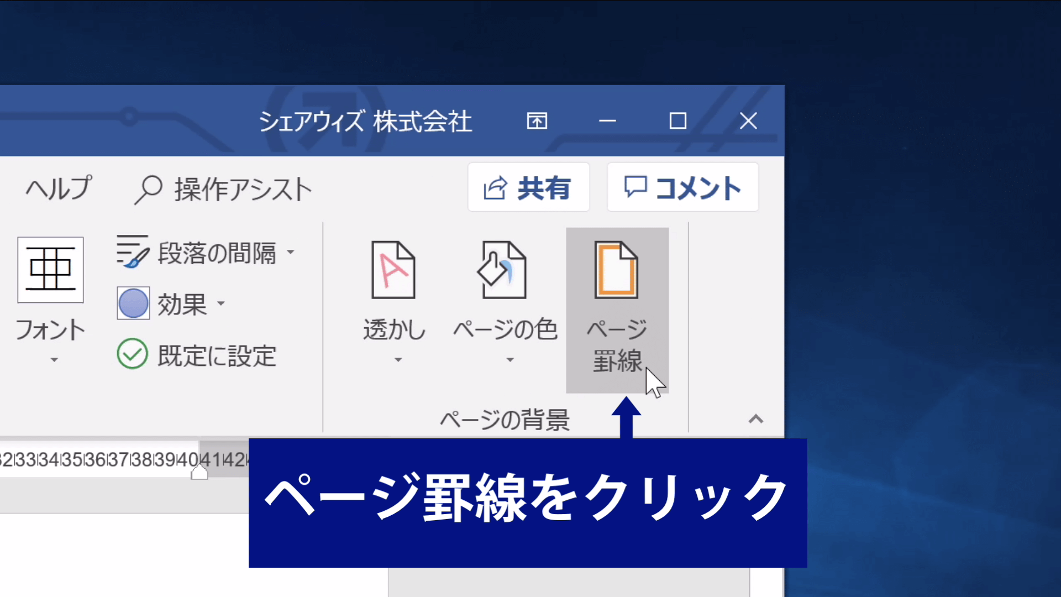Click the Share (共有) button
The image size is (1061, 597).
[529, 187]
